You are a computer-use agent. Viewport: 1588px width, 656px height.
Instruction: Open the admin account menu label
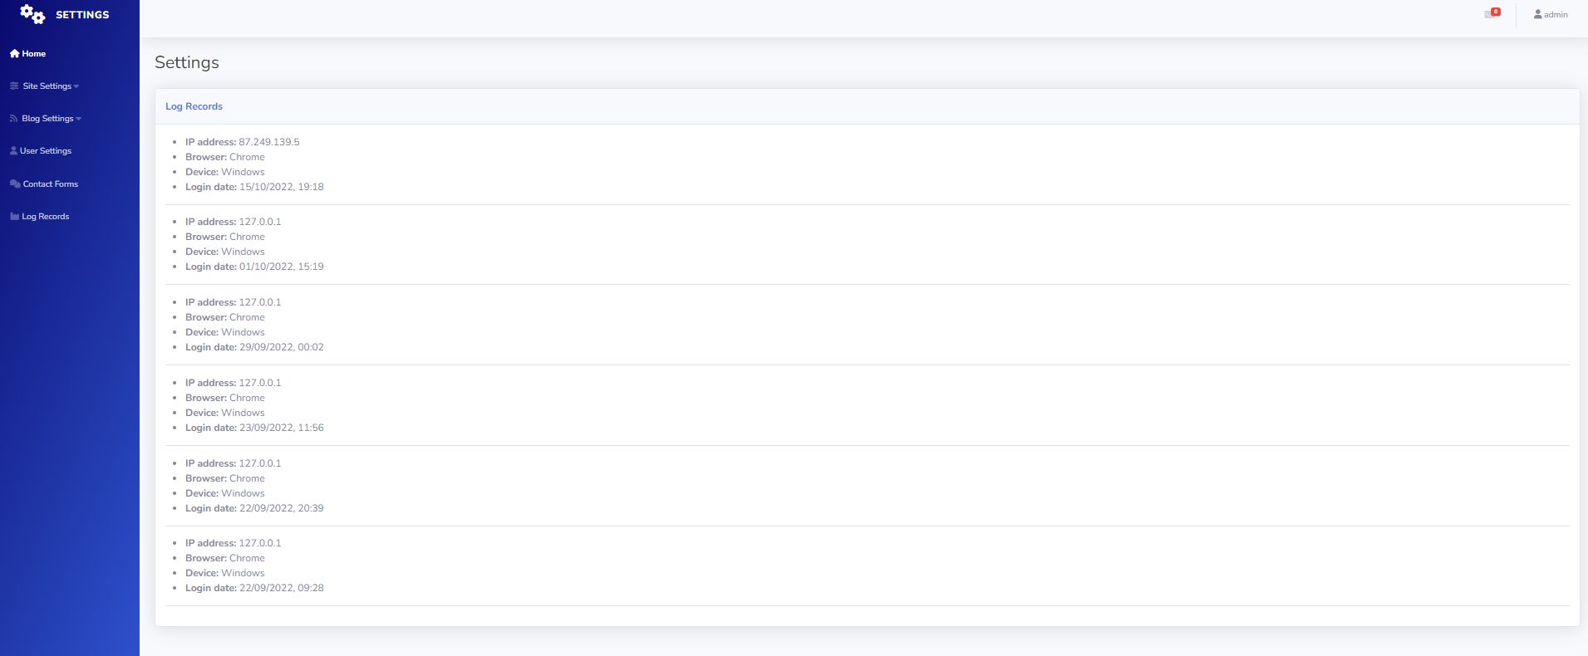[x=1556, y=14]
